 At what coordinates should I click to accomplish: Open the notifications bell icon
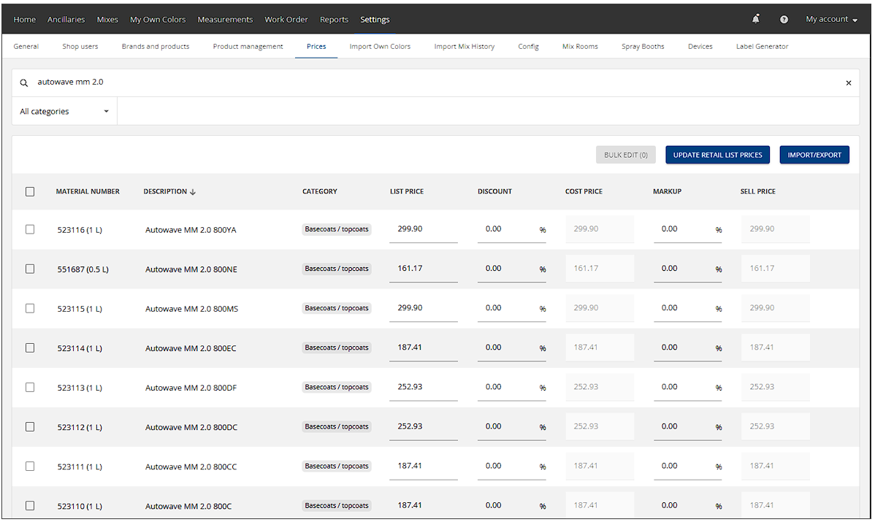tap(755, 19)
